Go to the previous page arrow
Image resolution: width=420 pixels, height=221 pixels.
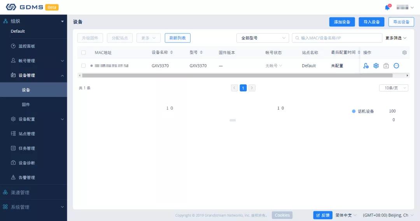234,88
